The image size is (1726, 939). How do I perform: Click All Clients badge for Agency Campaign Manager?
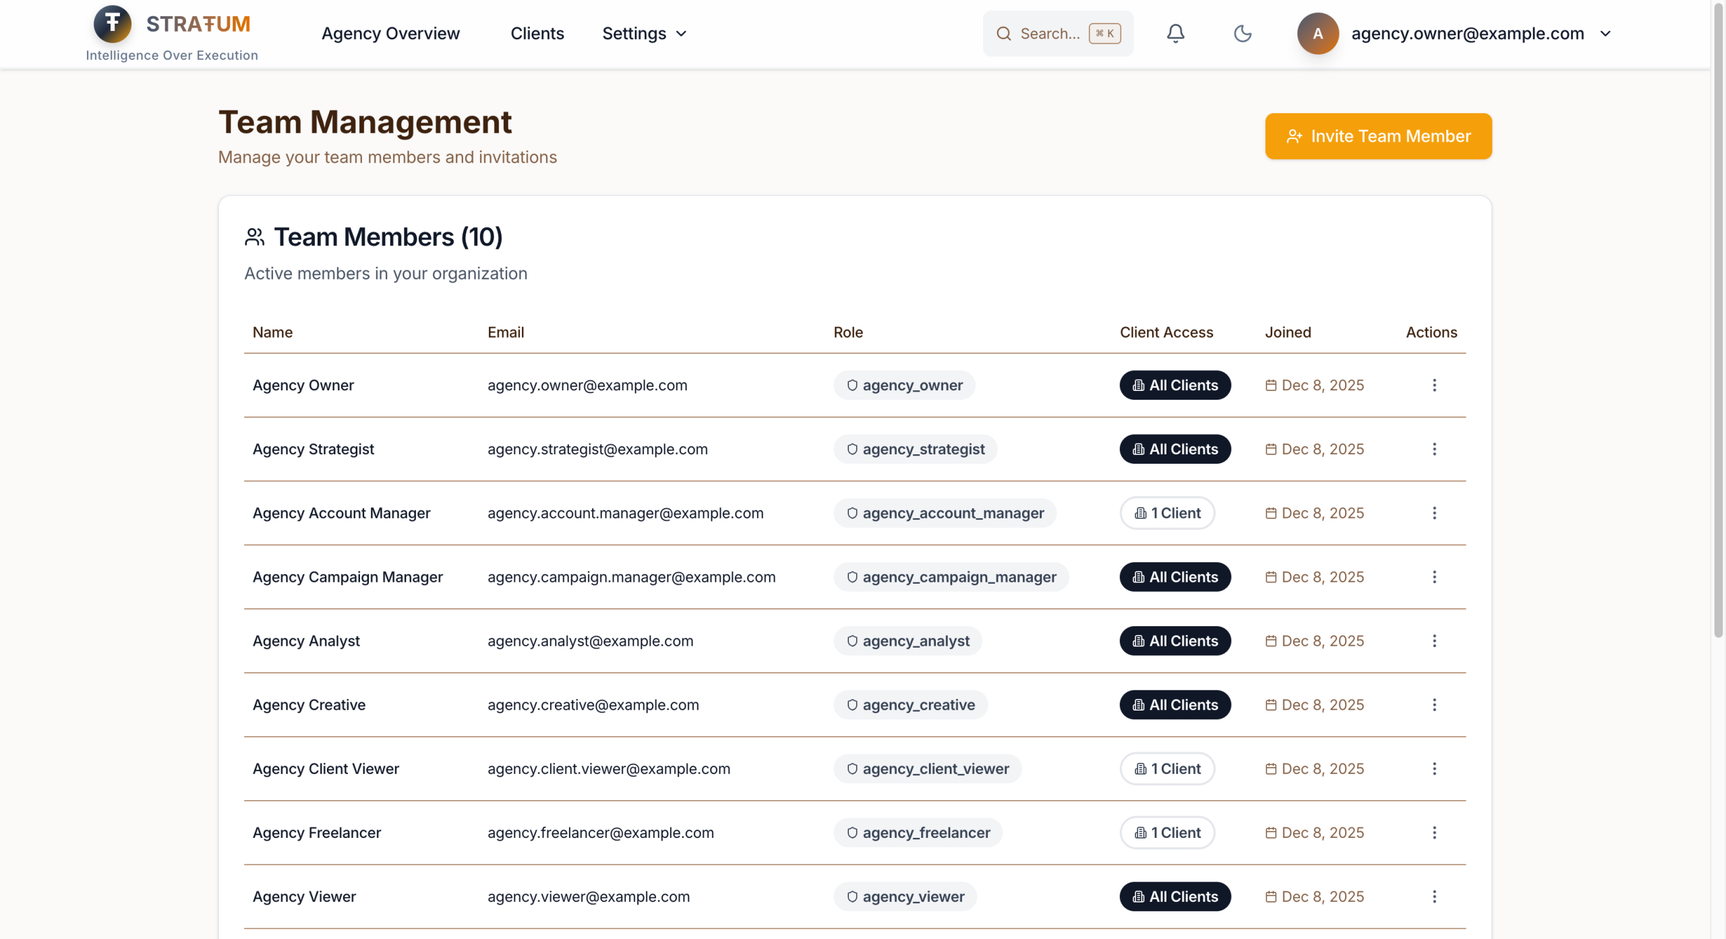pyautogui.click(x=1174, y=577)
